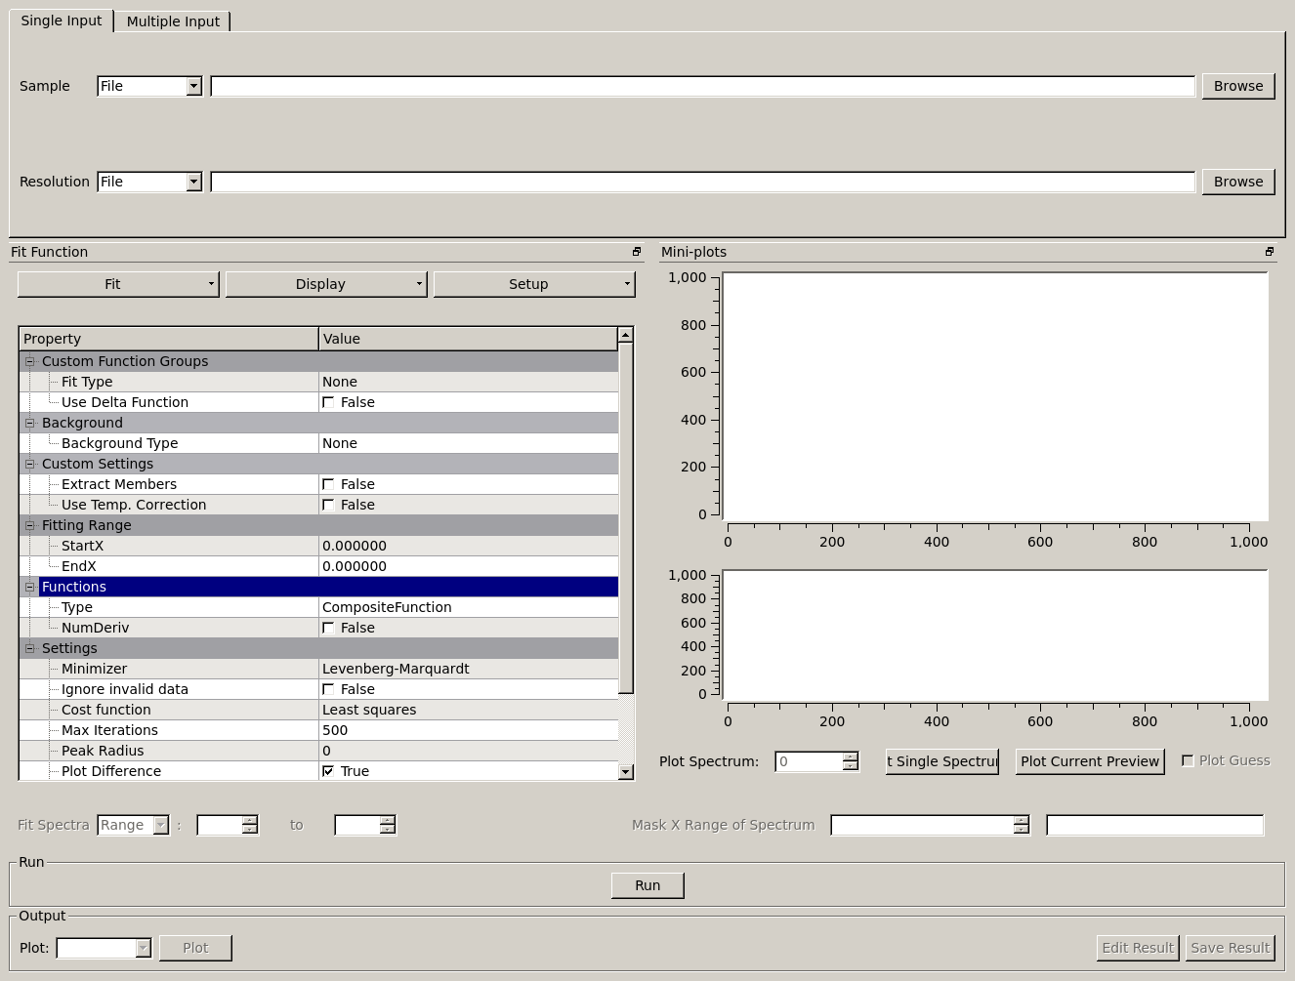1295x981 pixels.
Task: Enable the Use Delta Function checkbox
Action: pyautogui.click(x=329, y=402)
